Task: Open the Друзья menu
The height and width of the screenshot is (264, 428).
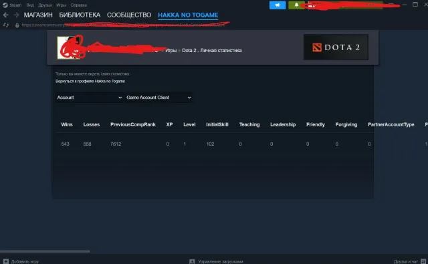Action: click(45, 5)
